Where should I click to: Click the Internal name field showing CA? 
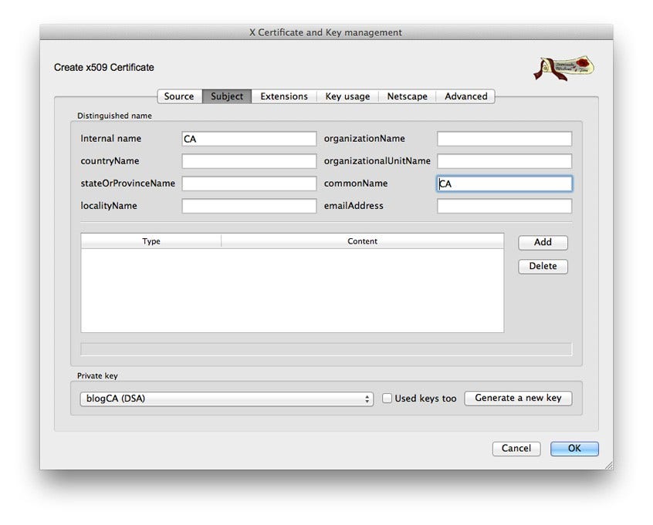point(249,138)
